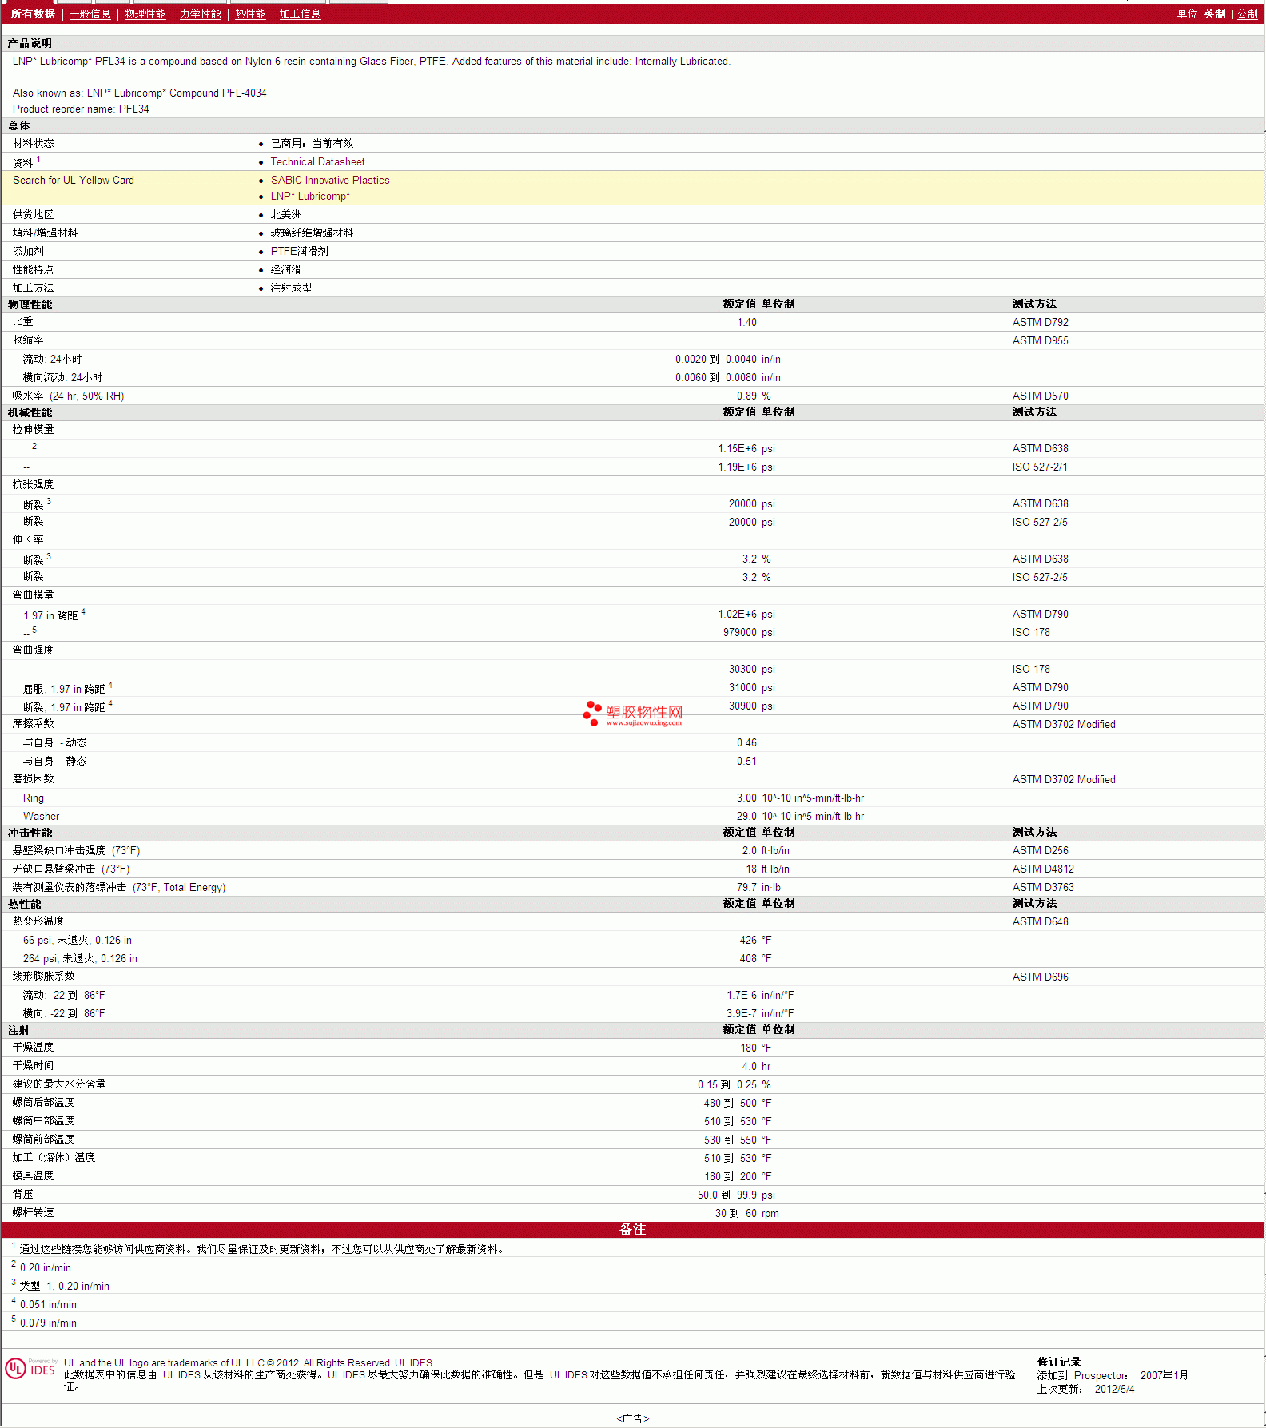
Task: Click the 修订记录 heading in footer
Action: pyautogui.click(x=1059, y=1362)
